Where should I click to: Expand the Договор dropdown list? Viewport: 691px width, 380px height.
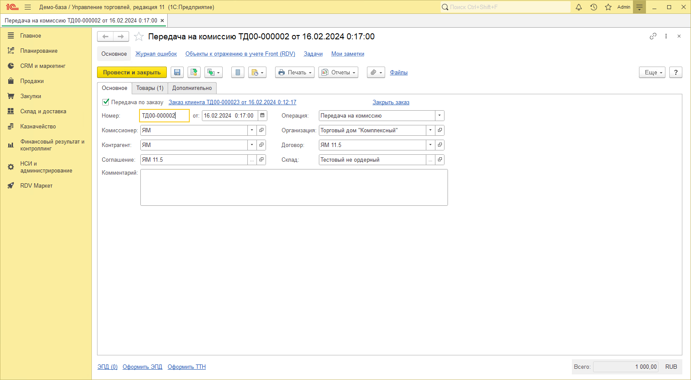(431, 145)
